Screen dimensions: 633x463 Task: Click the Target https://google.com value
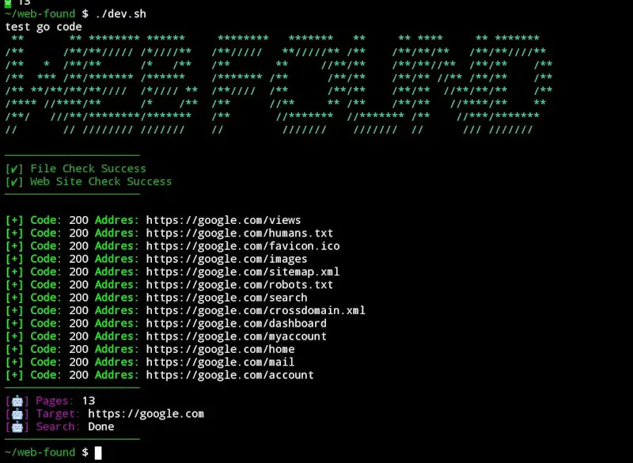click(x=146, y=414)
